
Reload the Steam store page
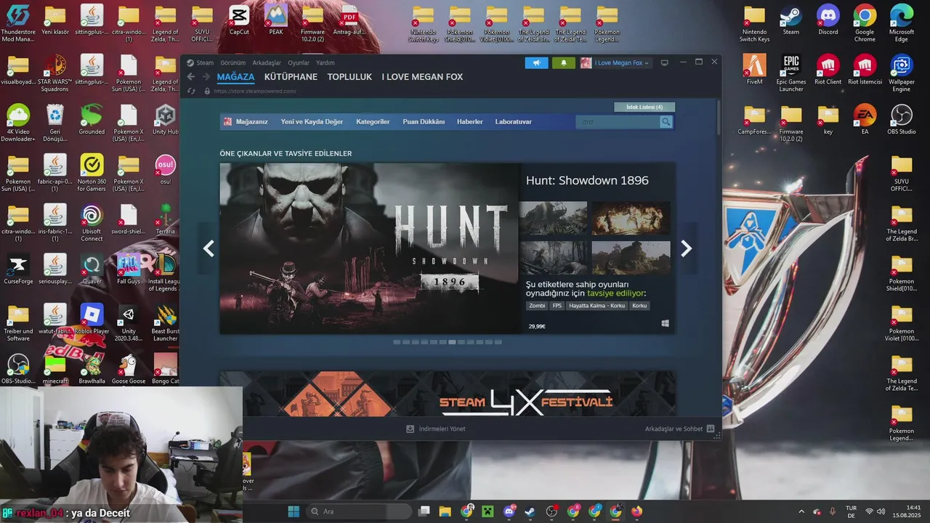pos(191,91)
